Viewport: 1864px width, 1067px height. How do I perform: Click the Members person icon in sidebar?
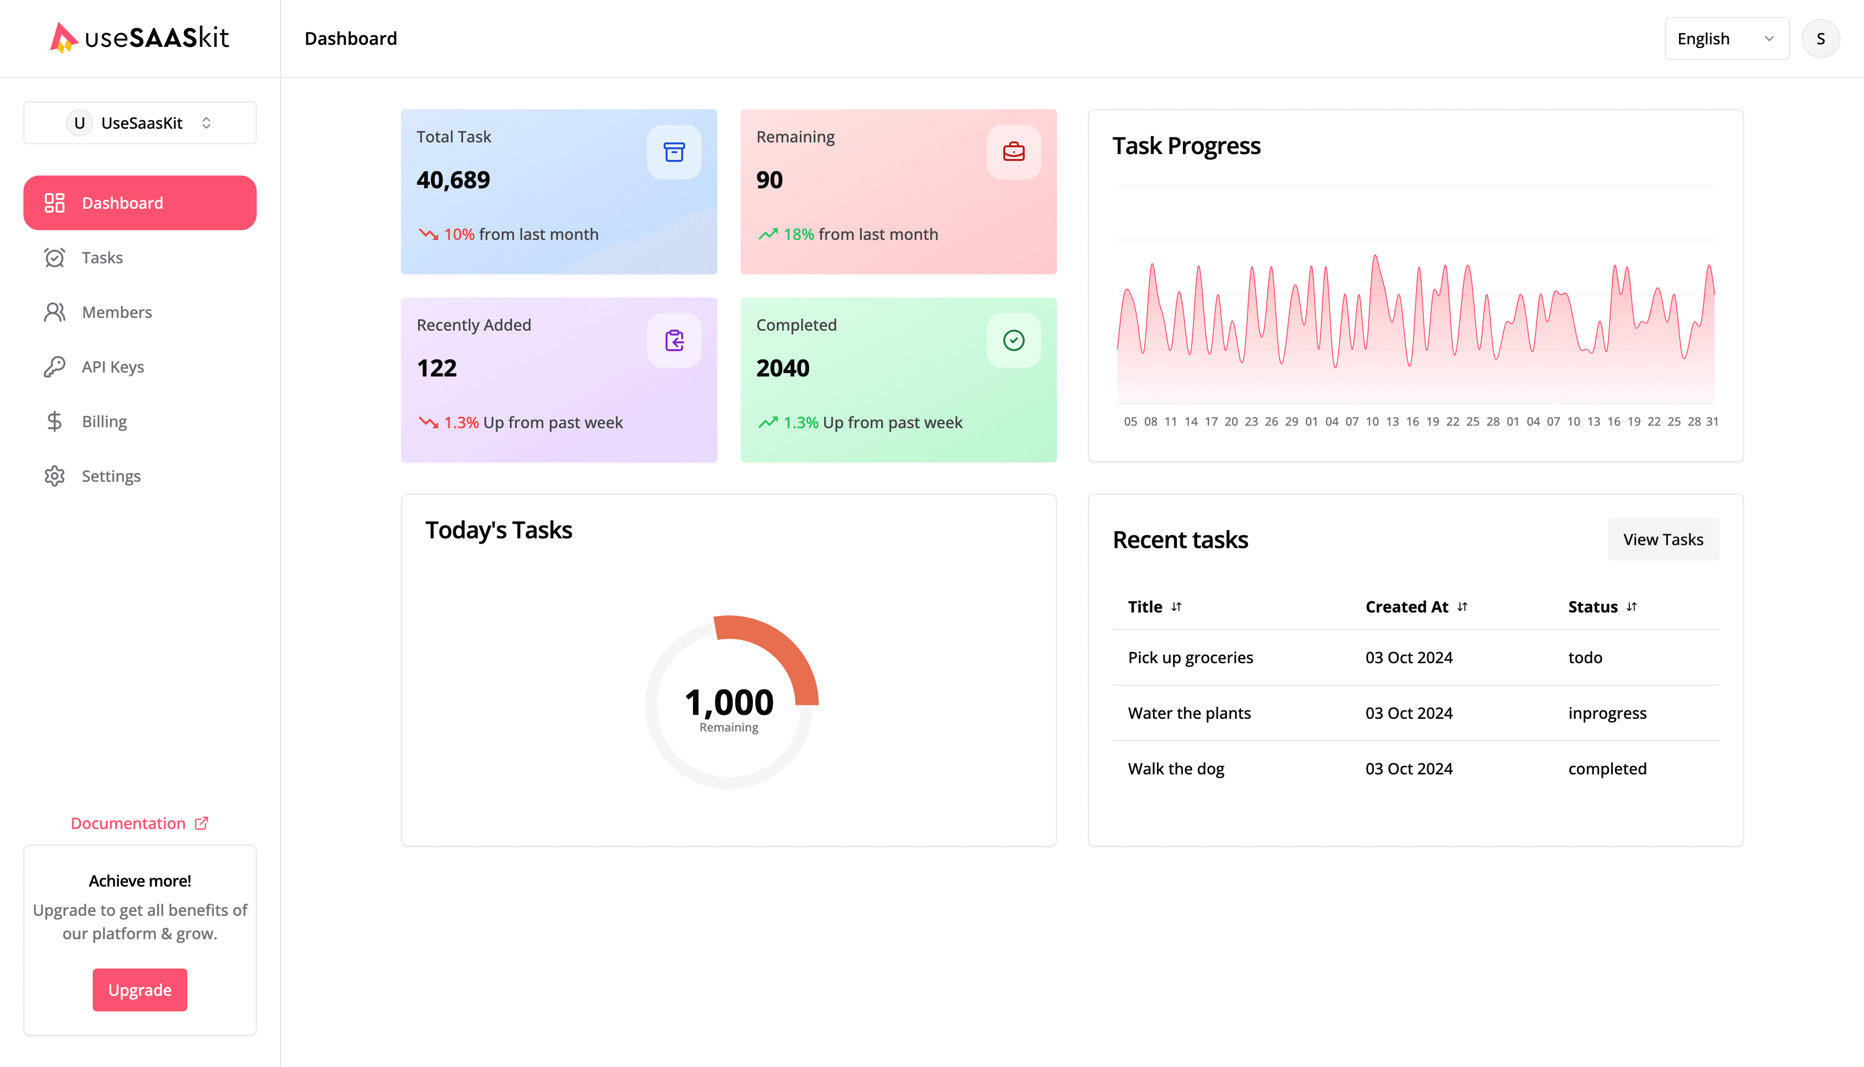pos(54,312)
